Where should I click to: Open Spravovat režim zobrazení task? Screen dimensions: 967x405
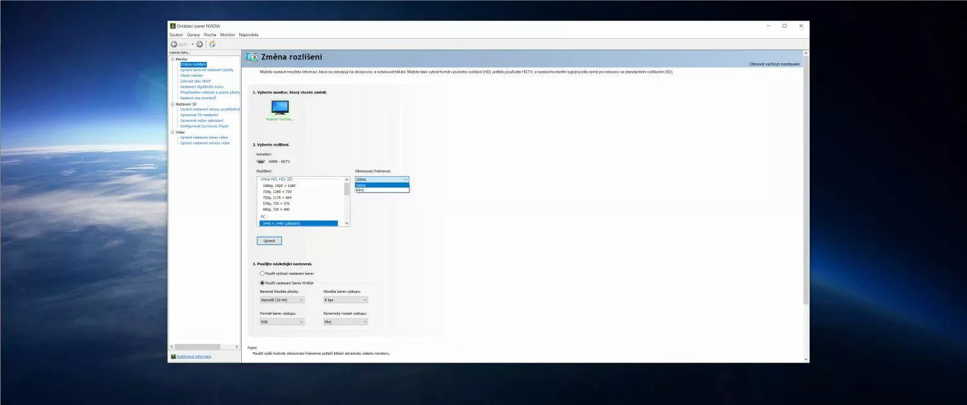(x=202, y=121)
